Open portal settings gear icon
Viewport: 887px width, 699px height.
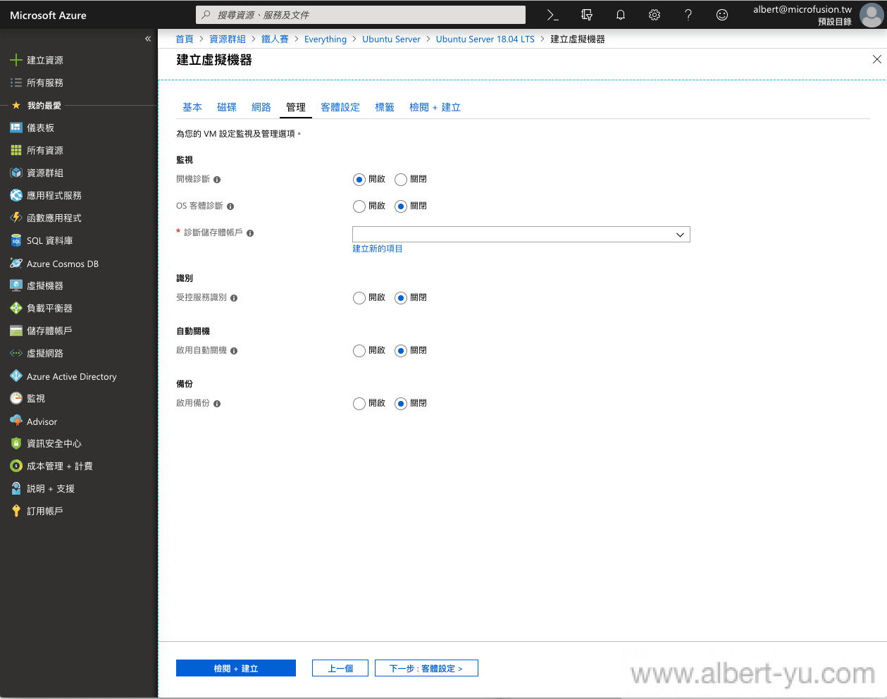[x=655, y=15]
